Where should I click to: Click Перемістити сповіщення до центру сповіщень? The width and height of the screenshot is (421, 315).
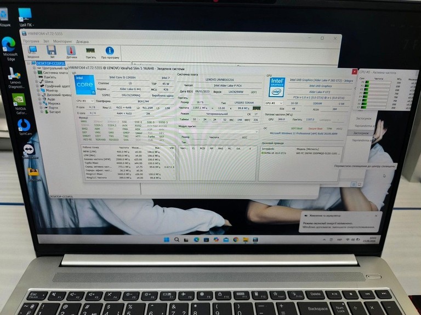pos(365,166)
